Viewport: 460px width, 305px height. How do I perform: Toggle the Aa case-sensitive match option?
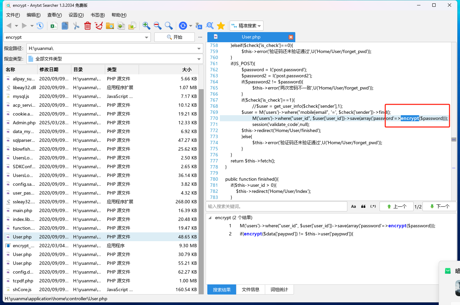(353, 206)
